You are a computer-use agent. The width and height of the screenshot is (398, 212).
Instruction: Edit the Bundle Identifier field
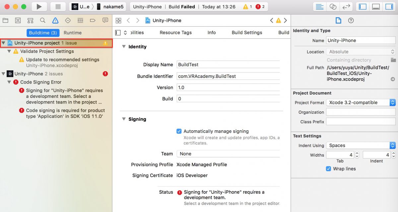click(228, 76)
